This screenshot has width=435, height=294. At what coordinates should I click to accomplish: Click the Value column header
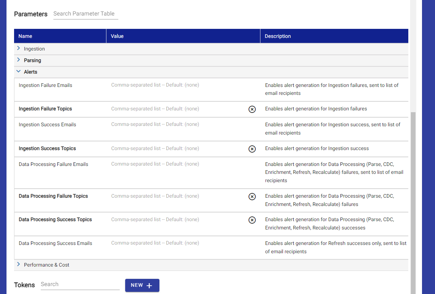(x=183, y=36)
